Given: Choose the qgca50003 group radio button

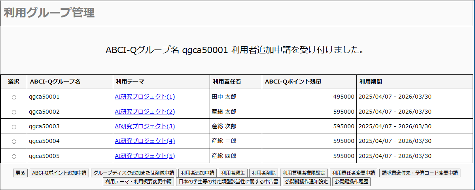Looking at the screenshot, I should (x=14, y=127).
